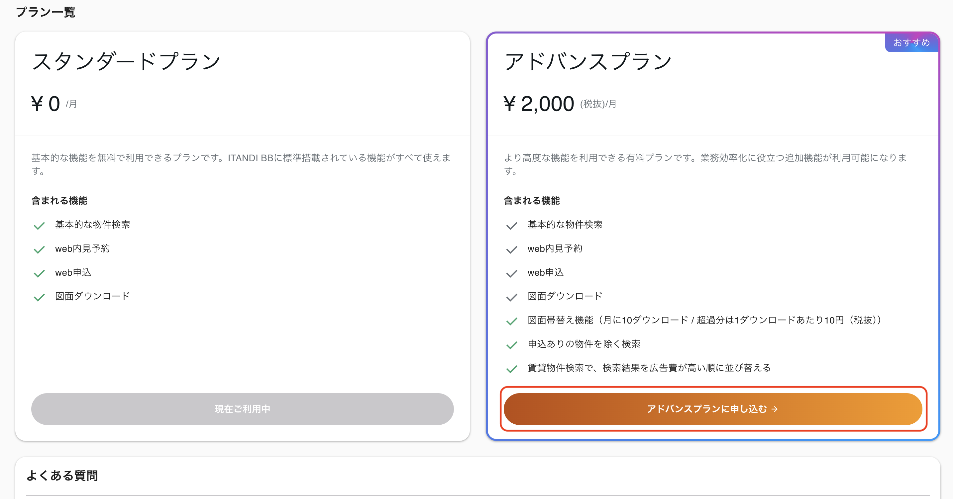Click green checkmark beside 図面帯替え機能
The image size is (953, 499).
pyautogui.click(x=512, y=321)
